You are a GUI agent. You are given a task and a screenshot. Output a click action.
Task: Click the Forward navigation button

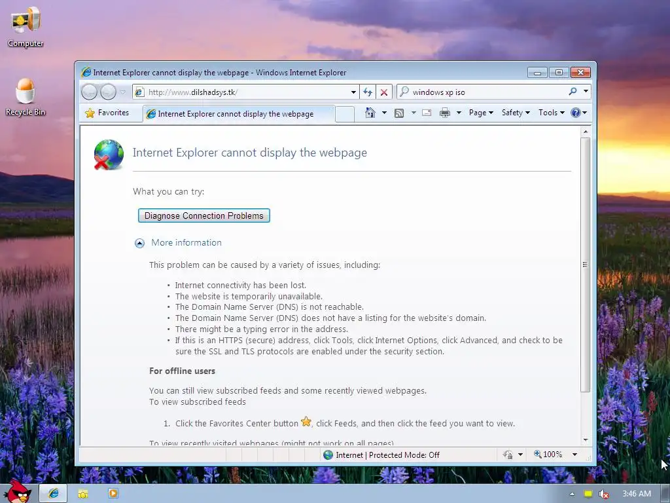108,92
